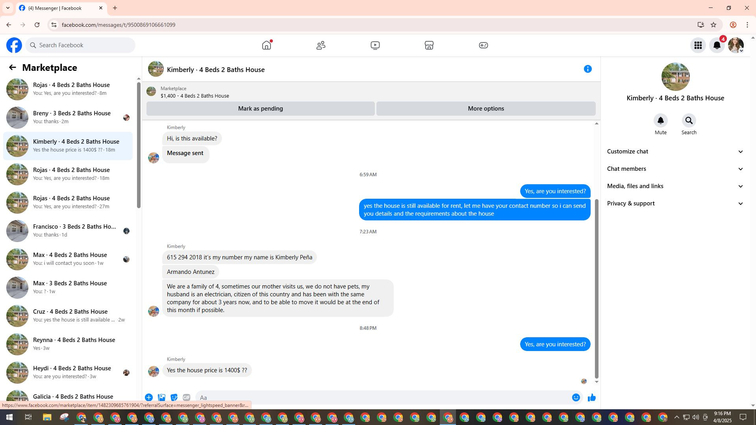Send a thumbs-up like

click(591, 397)
